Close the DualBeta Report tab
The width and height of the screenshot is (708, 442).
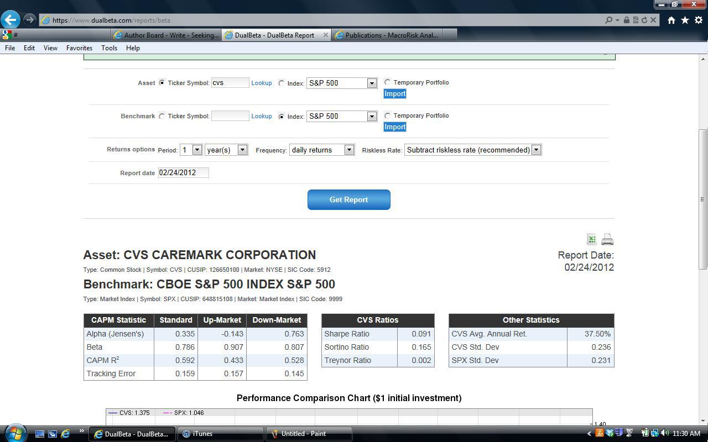[325, 35]
